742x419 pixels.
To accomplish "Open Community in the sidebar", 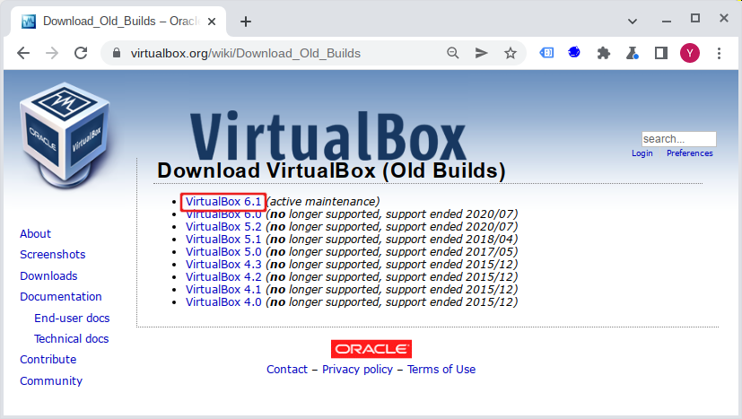I will (x=51, y=381).
